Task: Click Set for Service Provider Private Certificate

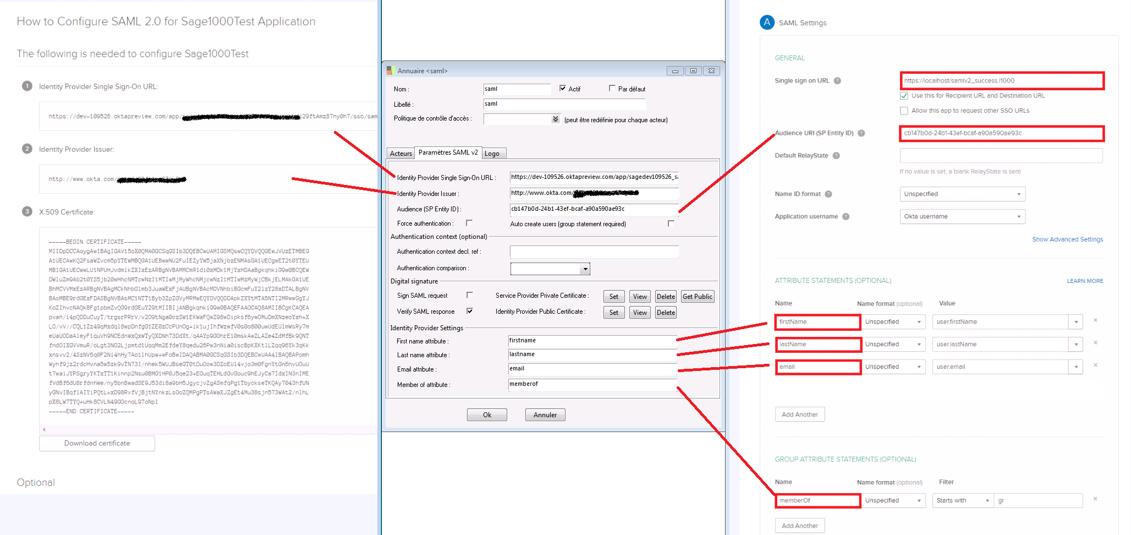Action: (x=614, y=297)
